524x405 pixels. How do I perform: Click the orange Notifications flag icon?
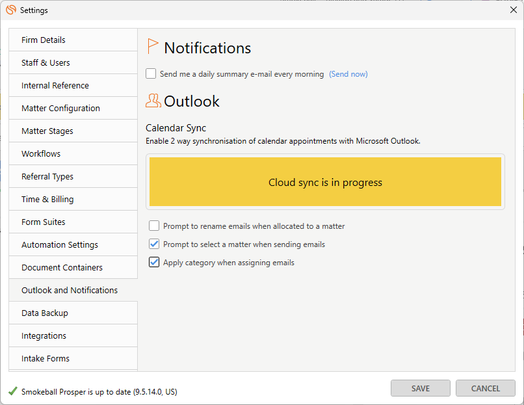152,46
